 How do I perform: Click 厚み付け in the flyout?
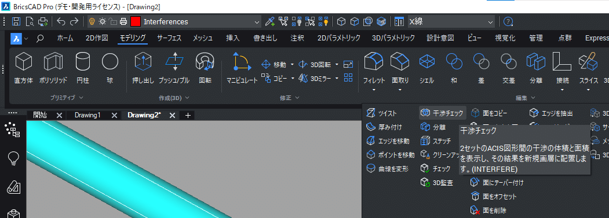(385, 127)
